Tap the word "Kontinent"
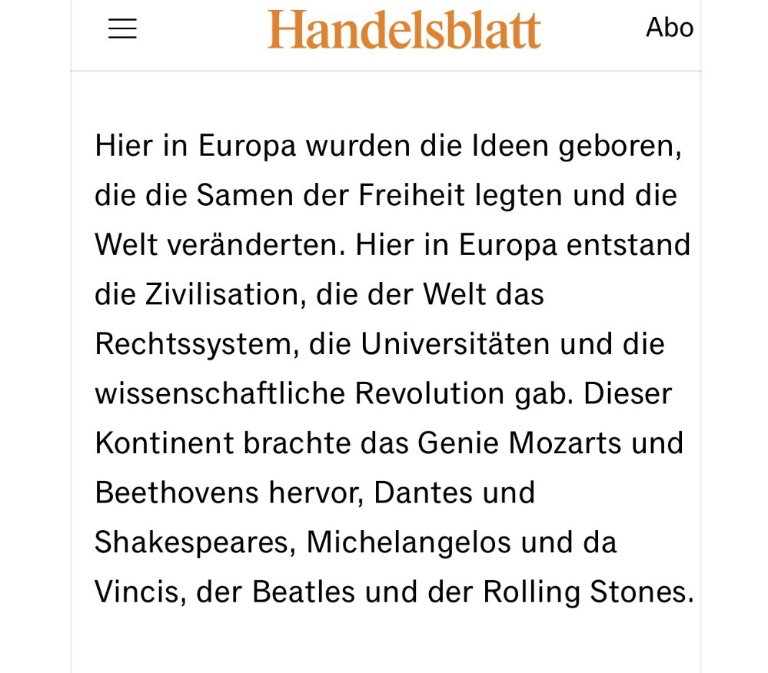 click(x=164, y=443)
